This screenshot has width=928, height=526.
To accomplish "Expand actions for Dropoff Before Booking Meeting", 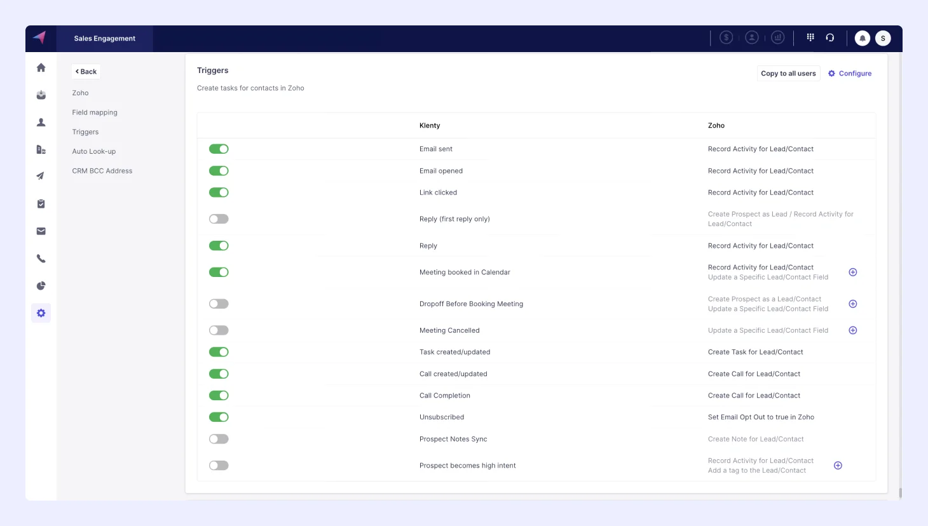I will [x=853, y=304].
